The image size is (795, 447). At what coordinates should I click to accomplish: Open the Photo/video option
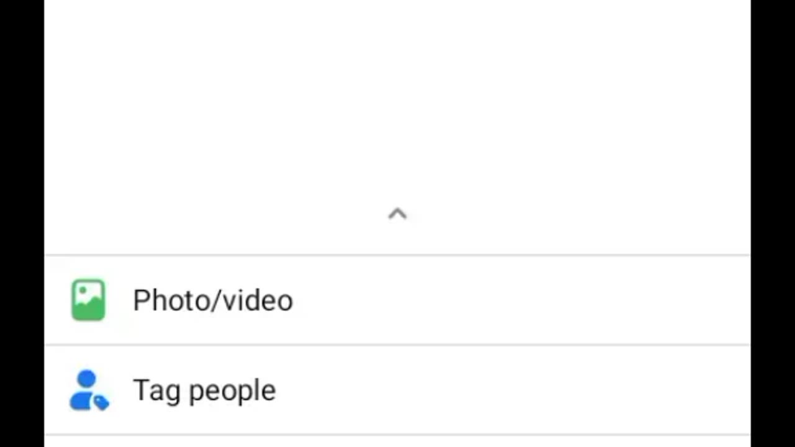(x=397, y=300)
